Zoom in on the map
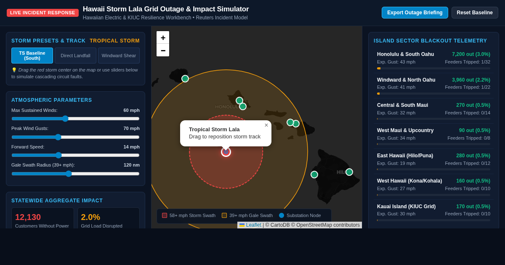The image size is (505, 265). [x=163, y=37]
